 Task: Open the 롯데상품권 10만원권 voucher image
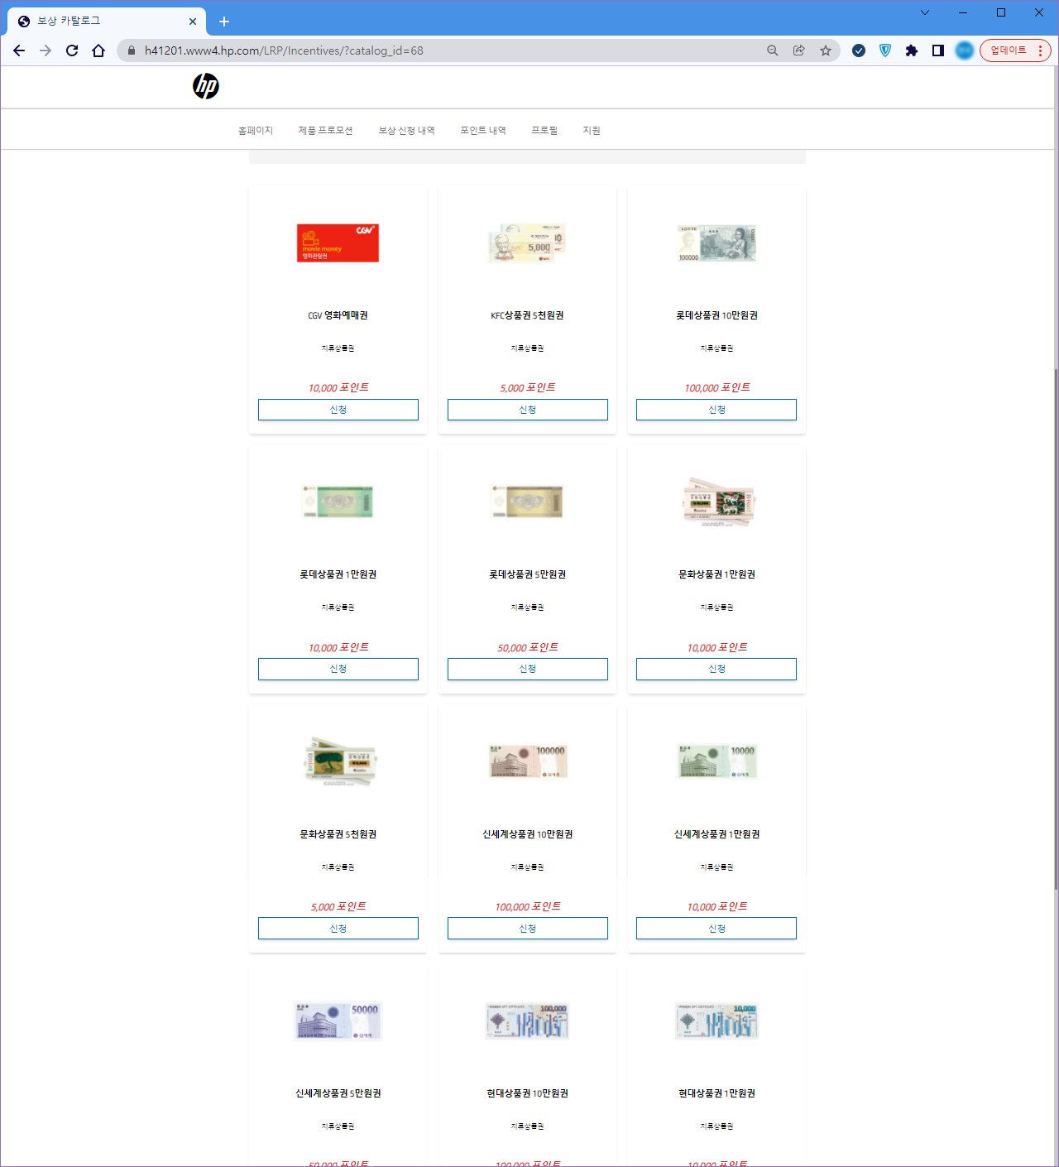click(716, 243)
